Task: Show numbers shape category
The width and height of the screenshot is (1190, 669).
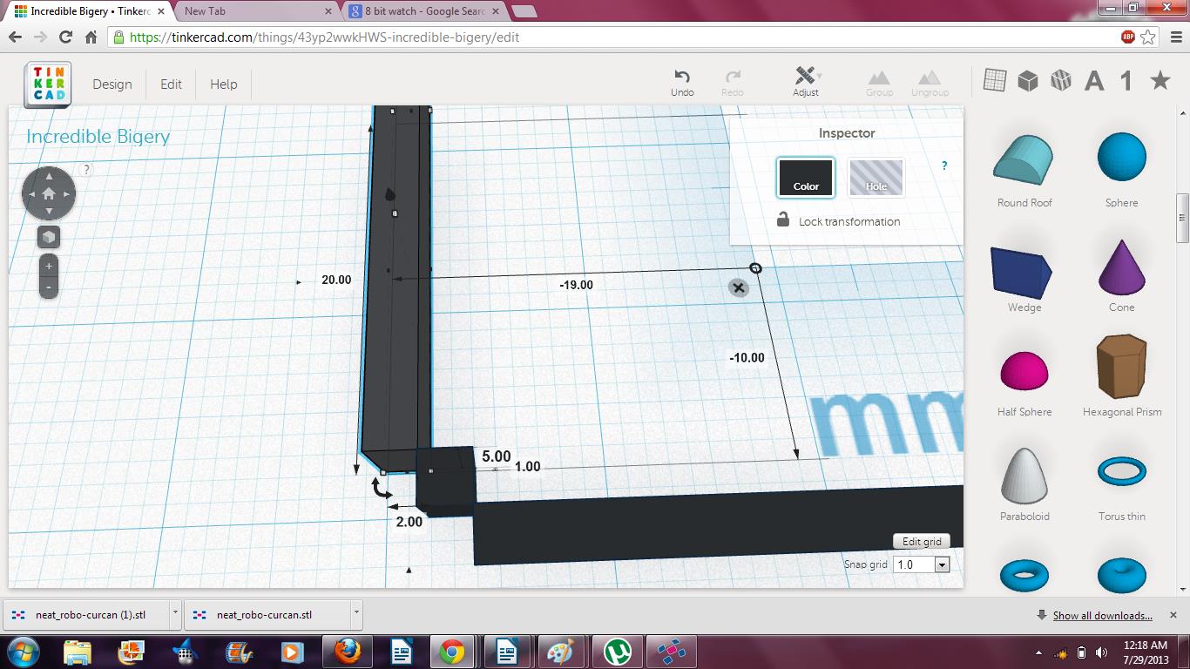Action: 1126,81
